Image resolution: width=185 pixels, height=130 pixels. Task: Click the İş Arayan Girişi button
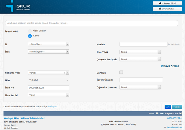[x=167, y=3]
